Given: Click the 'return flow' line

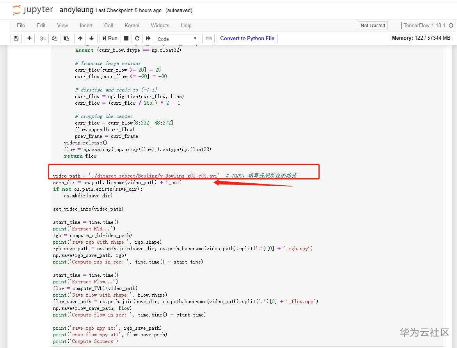Looking at the screenshot, I should point(80,156).
